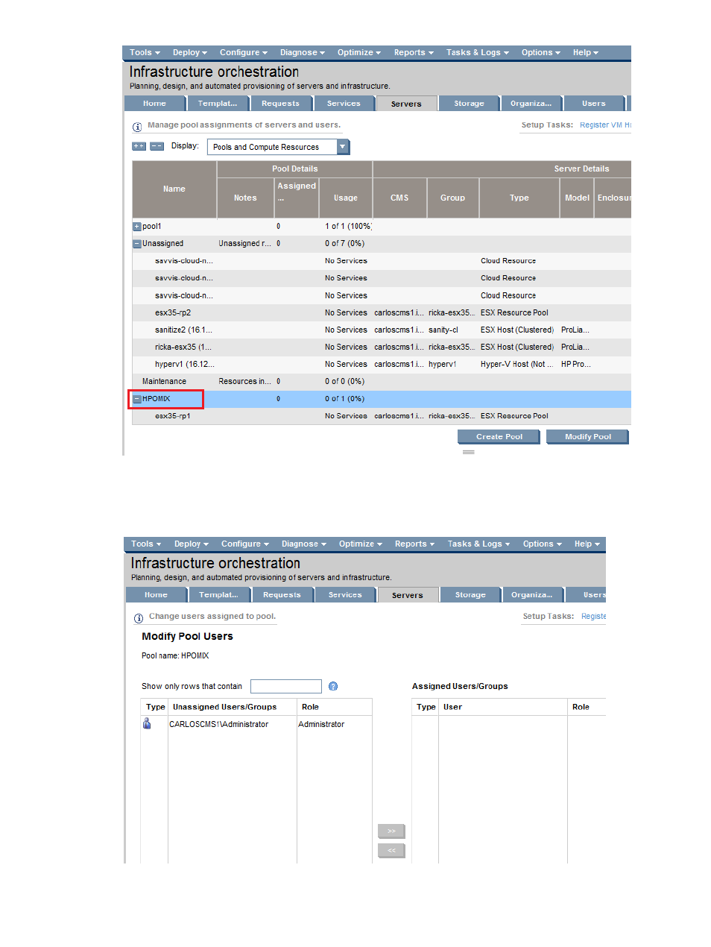The height and width of the screenshot is (947, 711).
Task: Switch to Organiza... tab in pool list screen
Action: click(531, 104)
